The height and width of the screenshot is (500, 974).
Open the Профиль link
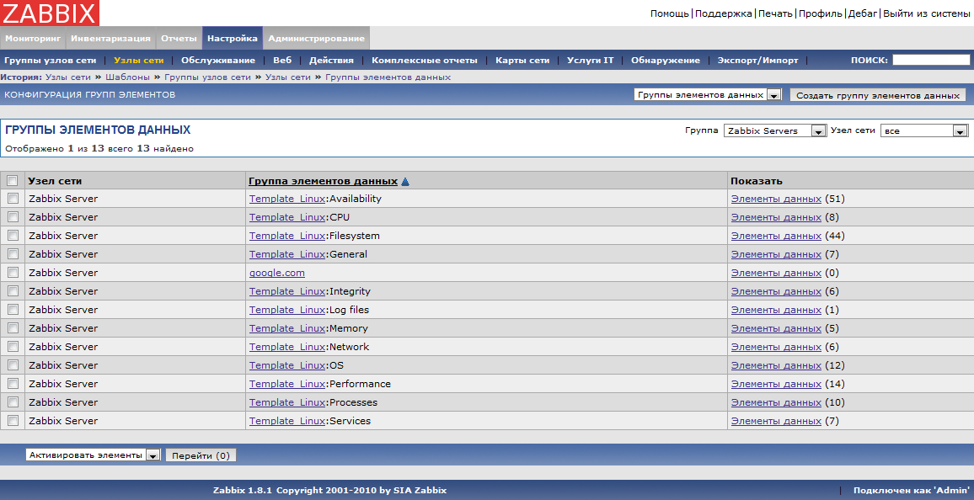(821, 13)
